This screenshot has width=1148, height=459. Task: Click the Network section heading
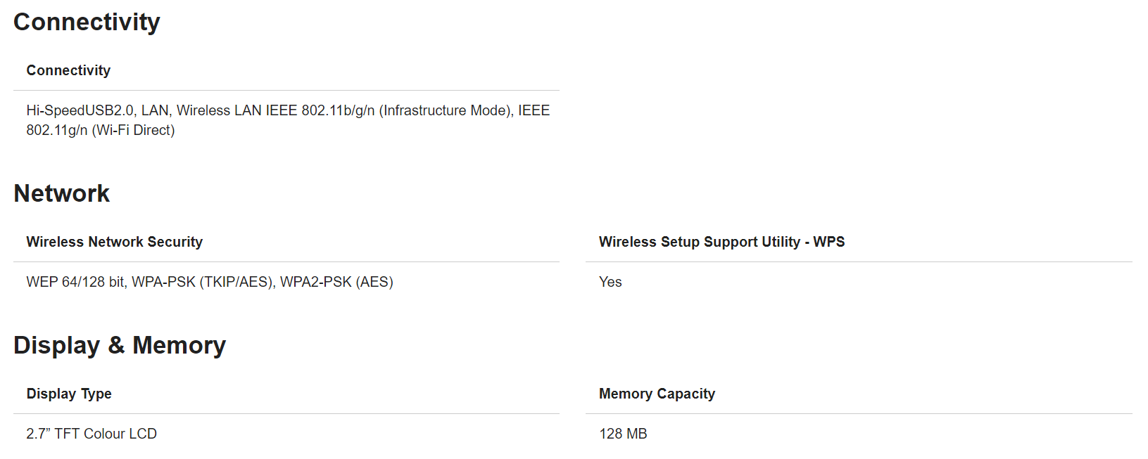62,193
